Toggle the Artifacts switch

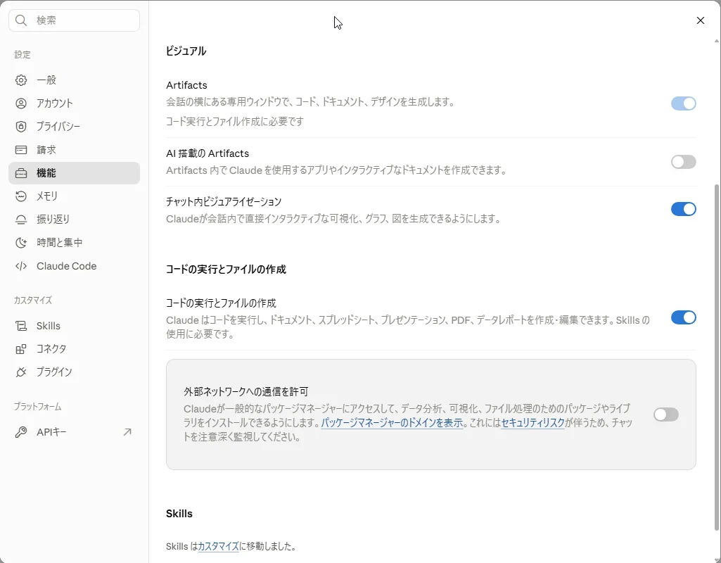(683, 103)
